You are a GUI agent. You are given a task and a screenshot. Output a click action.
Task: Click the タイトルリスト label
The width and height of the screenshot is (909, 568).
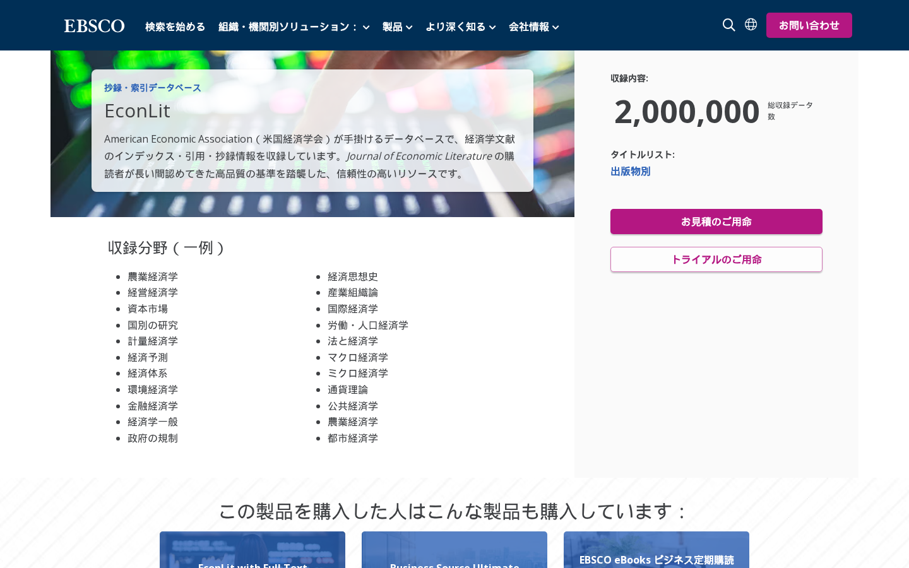[x=643, y=155]
